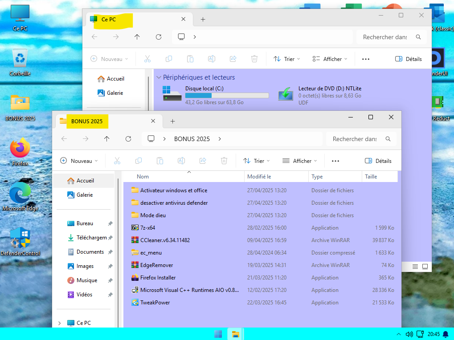Viewport: 454px width, 340px height.
Task: Open Téléchargements in BONUS 2025 sidebar
Action: pyautogui.click(x=86, y=238)
